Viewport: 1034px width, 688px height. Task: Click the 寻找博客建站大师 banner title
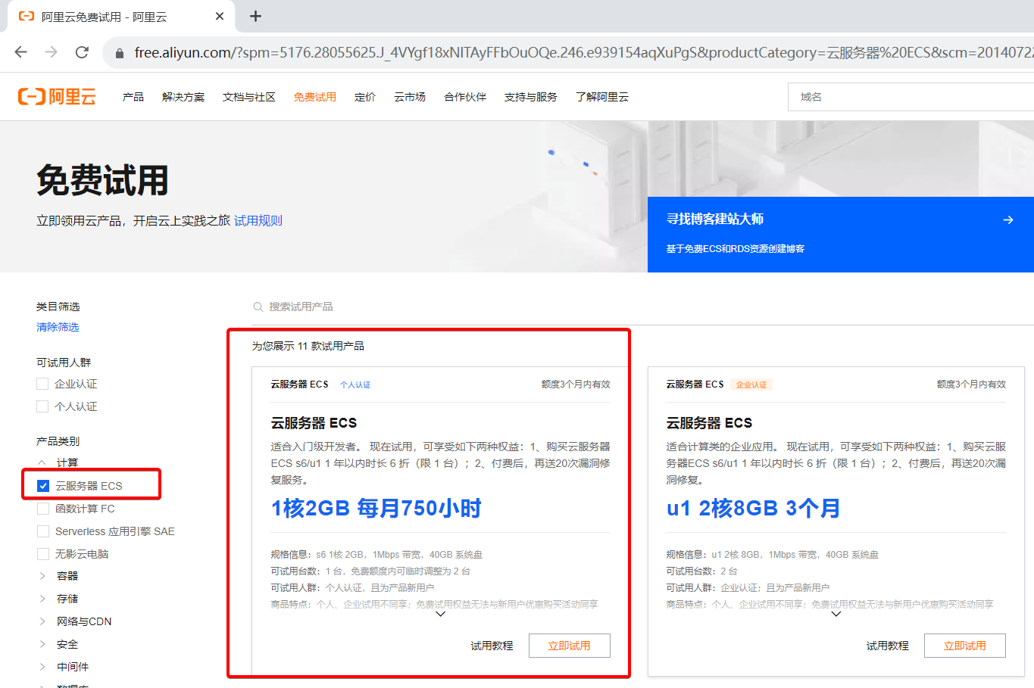click(715, 219)
